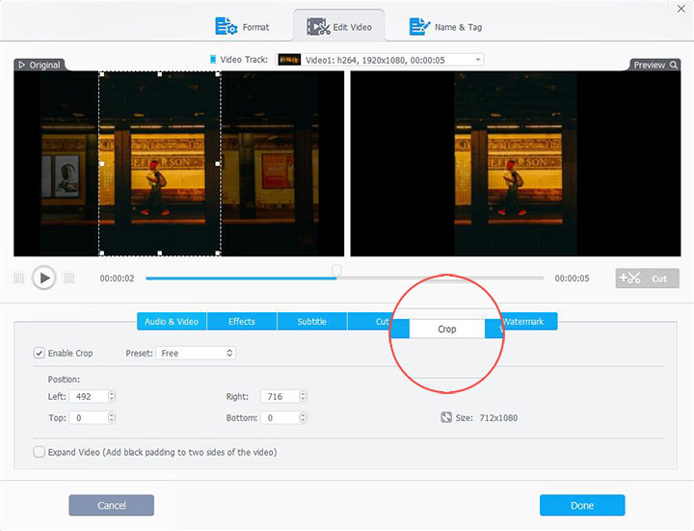Click the playback slider handle
The image size is (694, 531).
336,270
